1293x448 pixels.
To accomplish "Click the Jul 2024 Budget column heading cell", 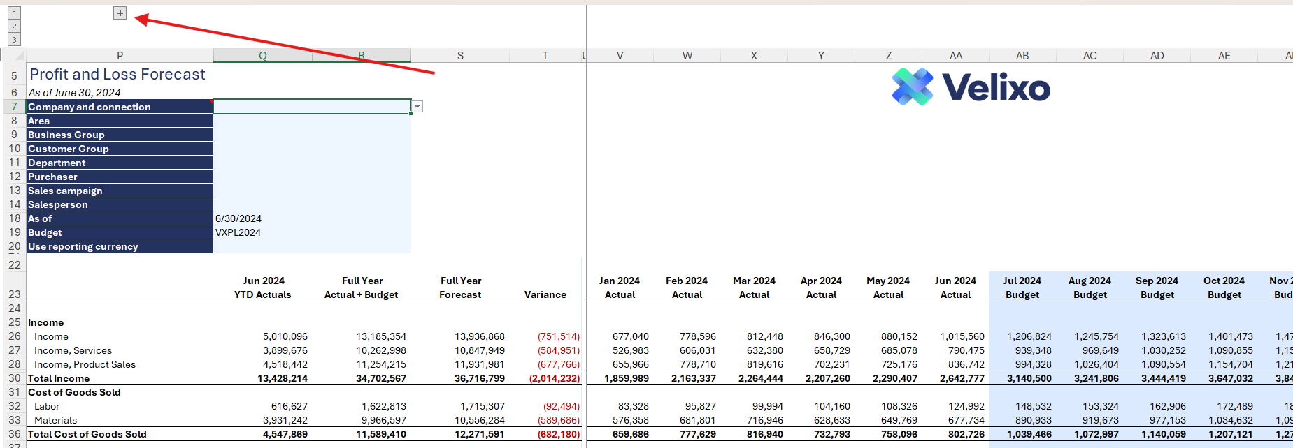I will tap(1022, 288).
